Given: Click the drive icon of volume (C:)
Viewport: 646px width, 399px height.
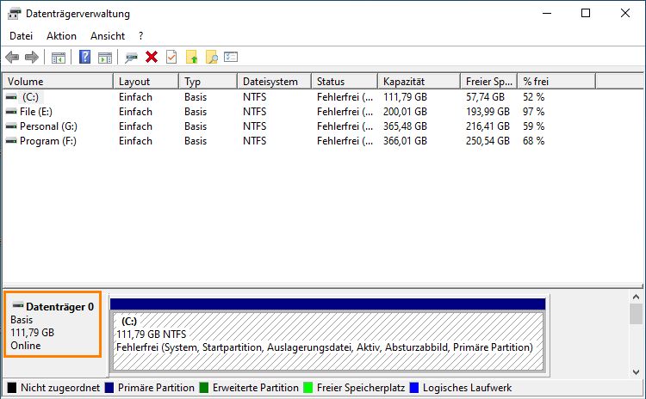Looking at the screenshot, I should tap(11, 97).
